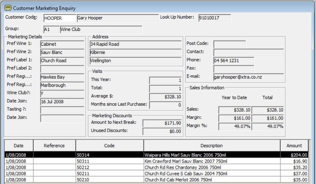The height and width of the screenshot is (184, 316).
Task: Click the Pref Wine 2 field Sauv Blanc
Action: tap(62, 52)
